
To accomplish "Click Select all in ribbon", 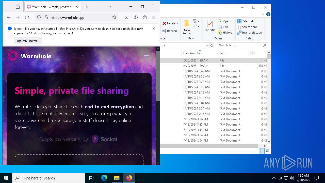I will point(246,21).
